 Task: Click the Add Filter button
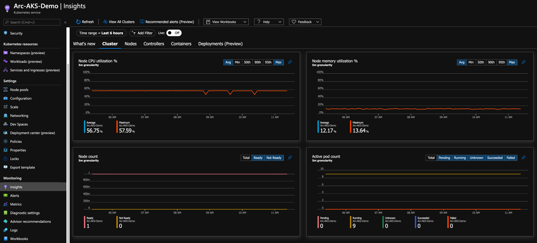(143, 33)
